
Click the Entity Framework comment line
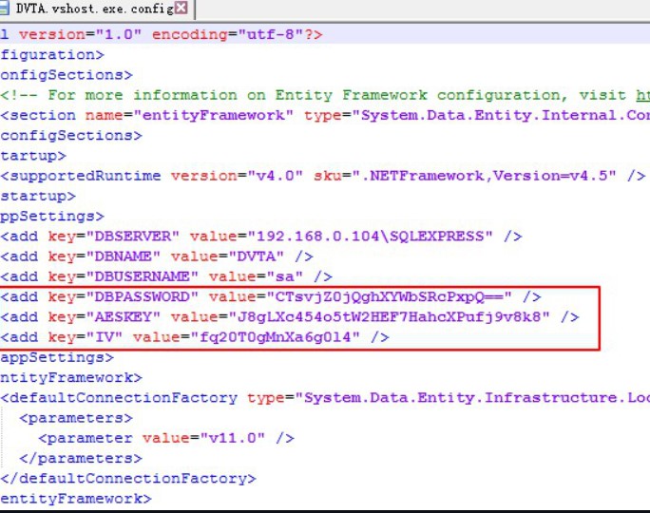pyautogui.click(x=325, y=95)
